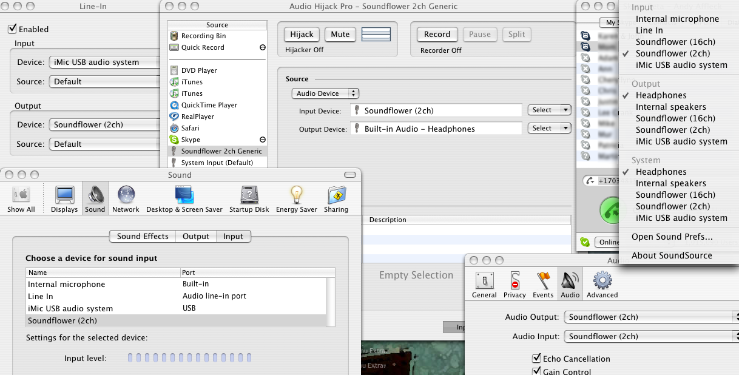This screenshot has height=375, width=739.
Task: Open the Privacy pane in Skype preferences
Action: pos(515,285)
